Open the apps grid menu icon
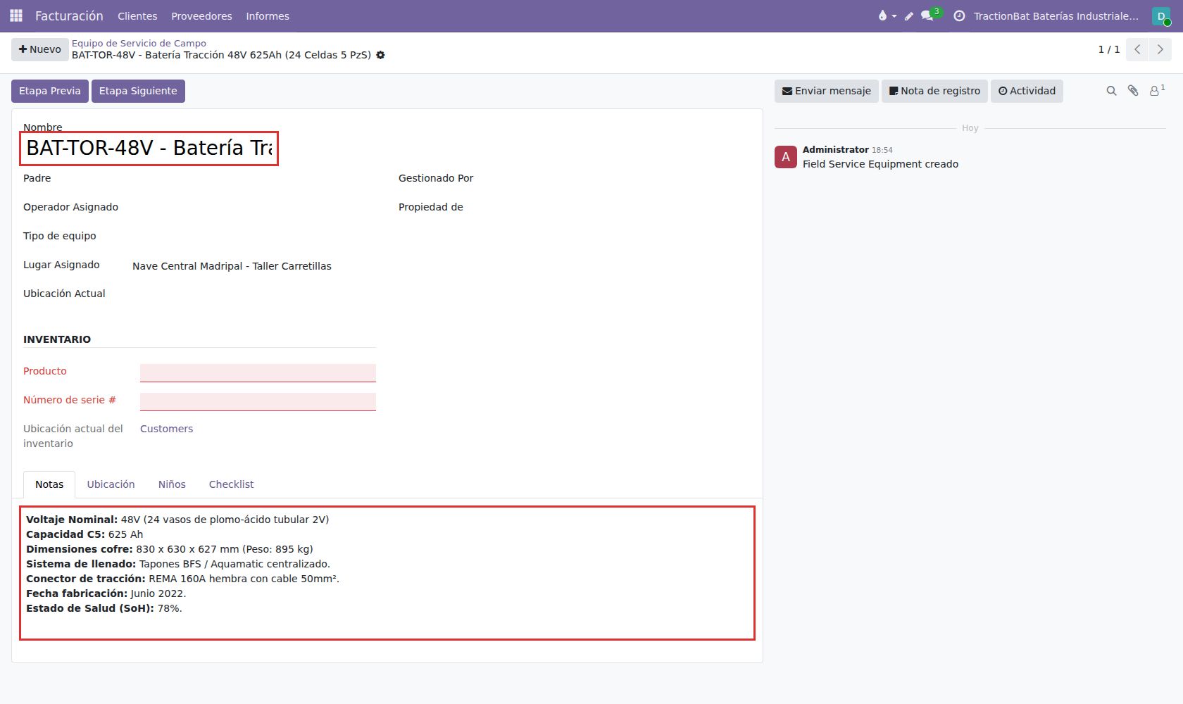This screenshot has height=704, width=1183. [x=16, y=15]
